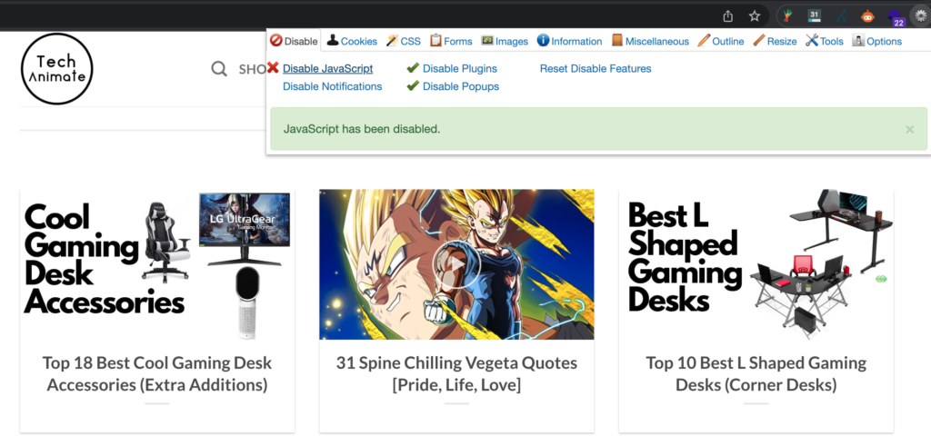Image resolution: width=931 pixels, height=446 pixels.
Task: Click the orange robot extension icon
Action: [x=867, y=15]
